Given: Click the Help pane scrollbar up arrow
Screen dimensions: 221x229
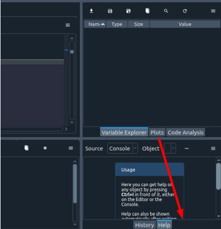Looking at the screenshot, I should 218,160.
